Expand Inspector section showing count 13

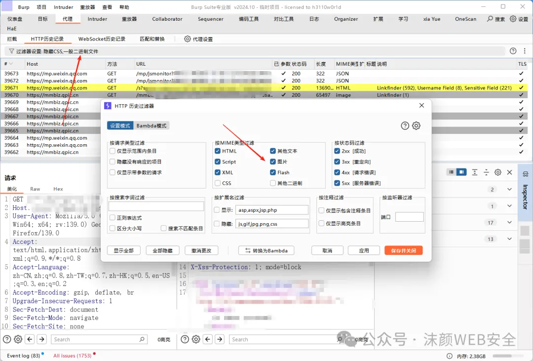[509, 239]
